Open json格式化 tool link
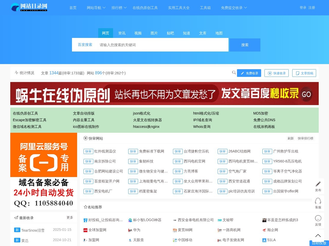 [x=142, y=113]
